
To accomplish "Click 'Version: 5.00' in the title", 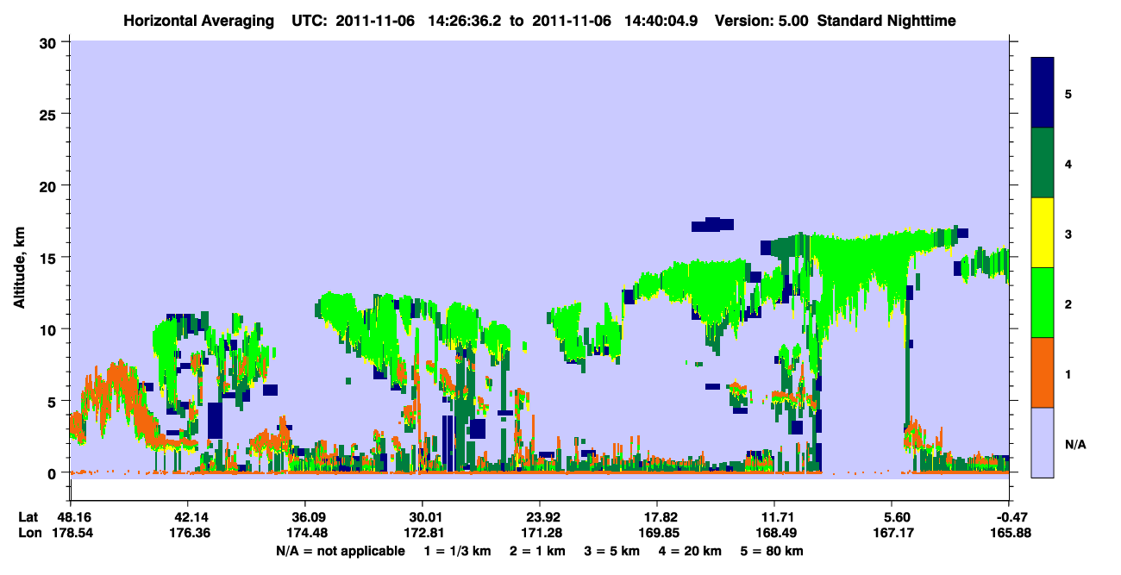I will pos(761,20).
